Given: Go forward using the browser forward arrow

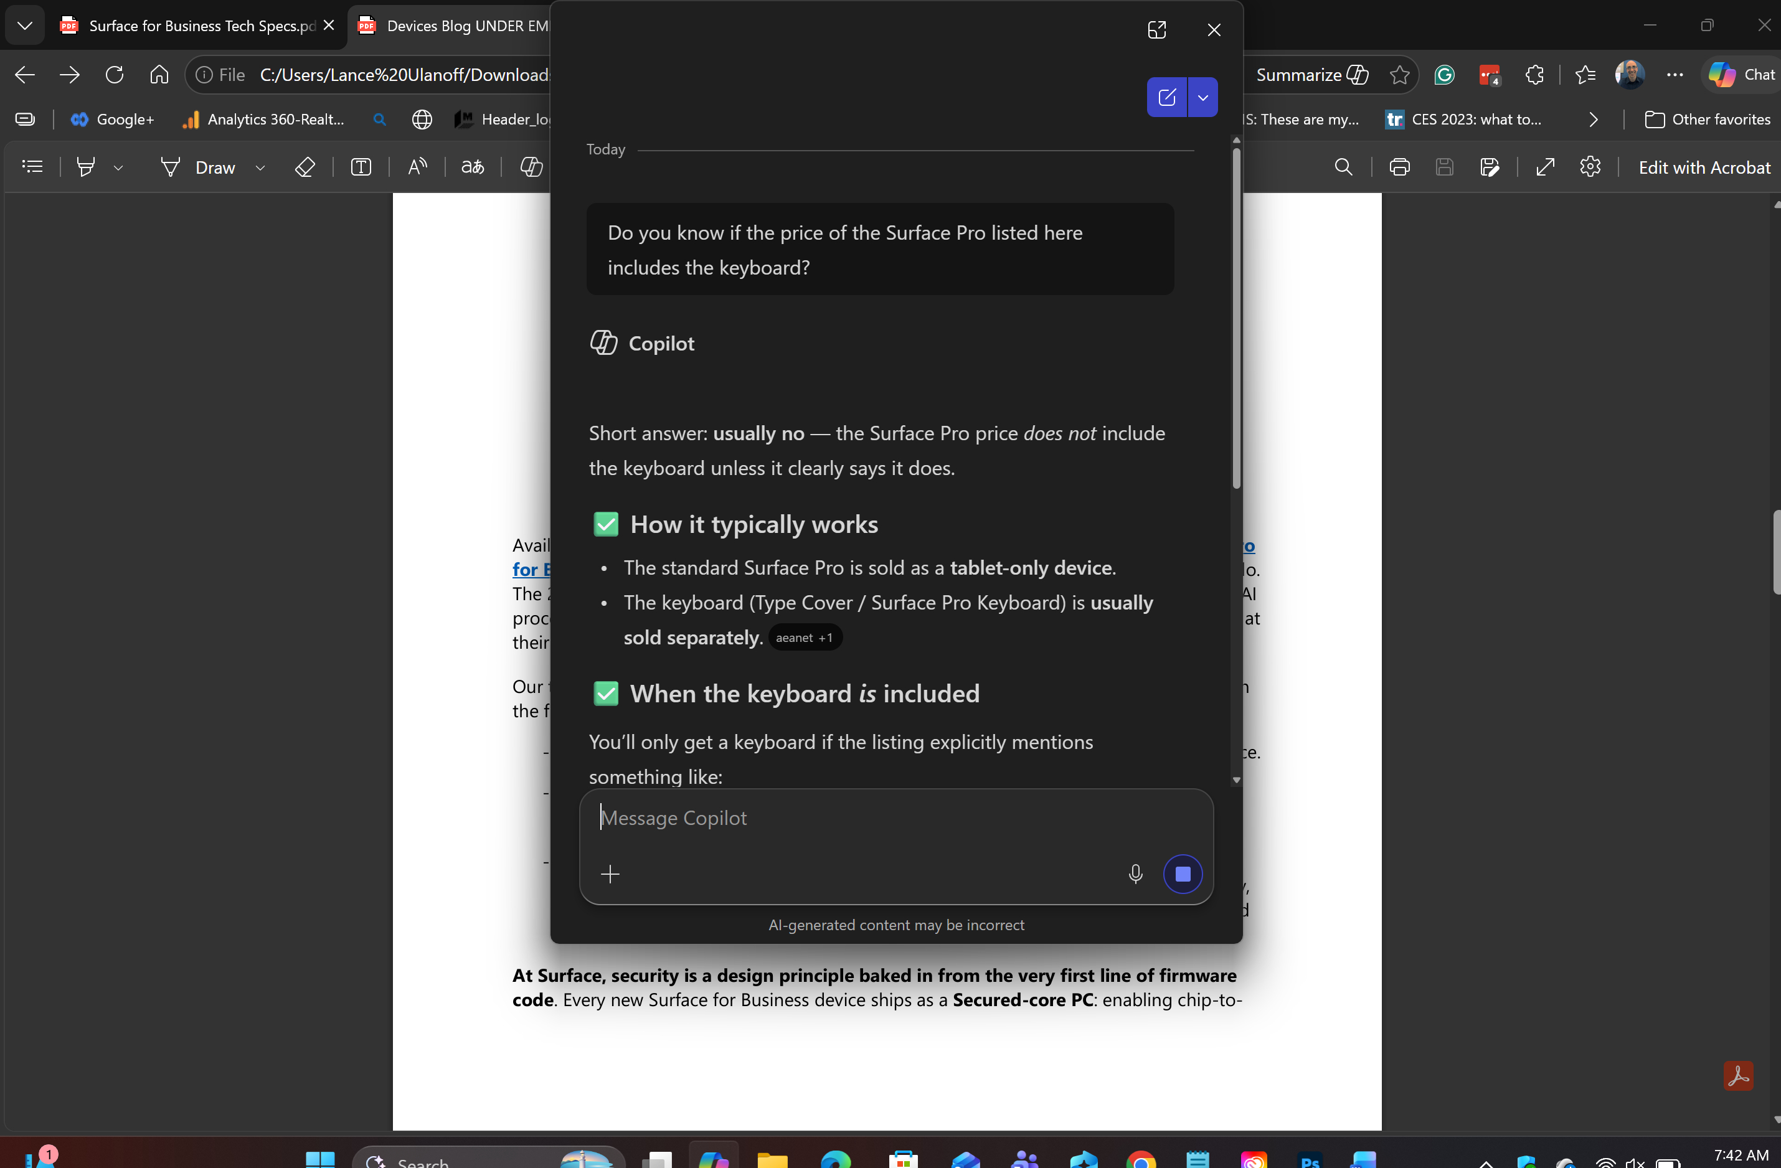Looking at the screenshot, I should (70, 75).
